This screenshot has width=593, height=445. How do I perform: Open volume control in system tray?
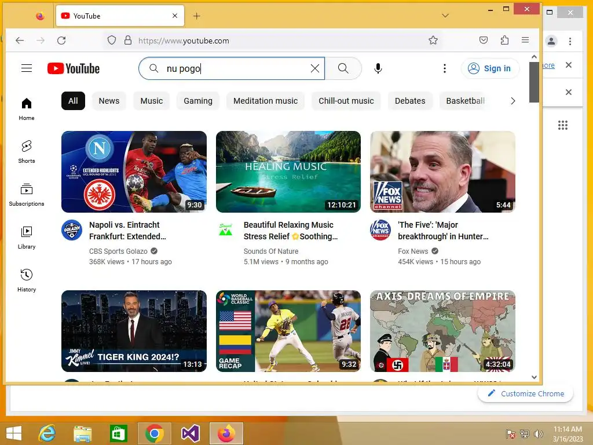pyautogui.click(x=538, y=434)
